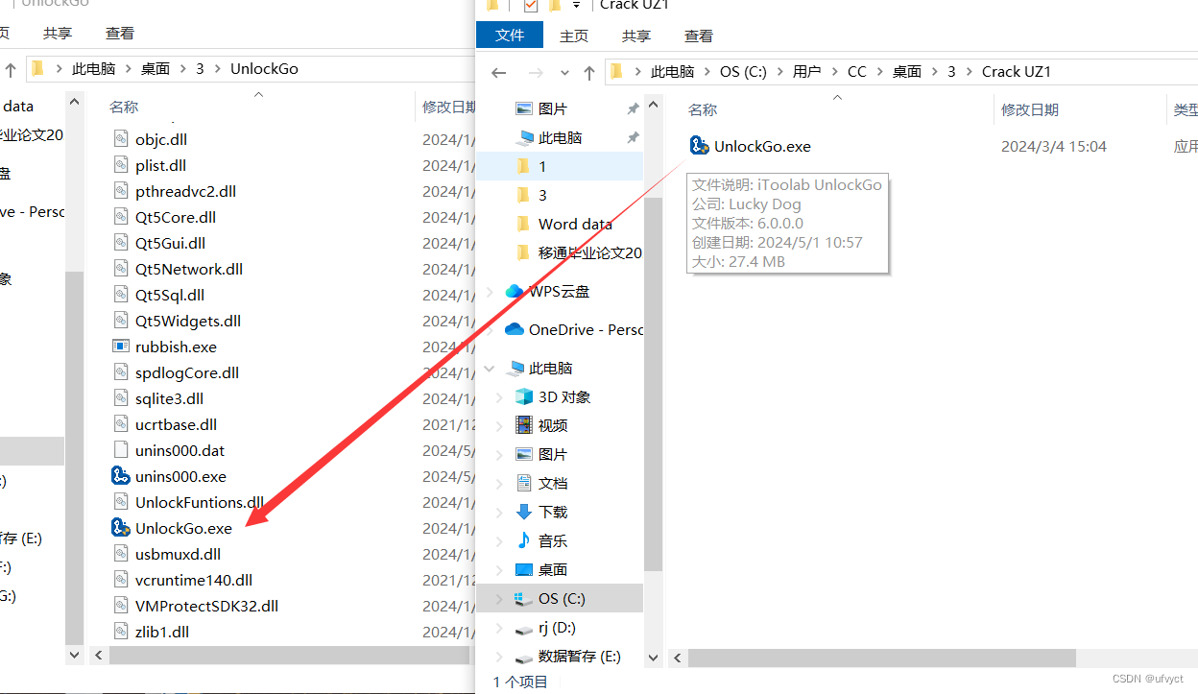The height and width of the screenshot is (694, 1198).
Task: Collapse the 此电脑 tree node
Action: (x=490, y=368)
